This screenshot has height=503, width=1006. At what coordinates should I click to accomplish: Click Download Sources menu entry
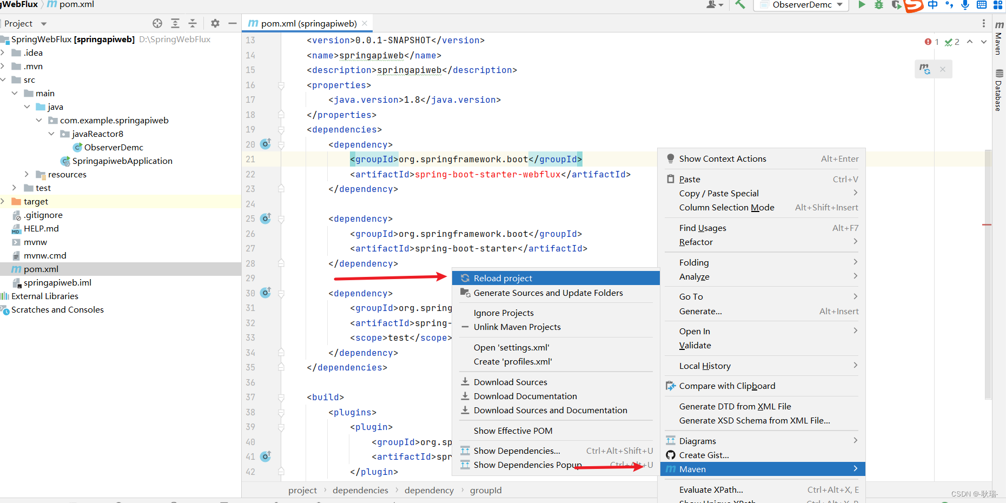[555, 382]
